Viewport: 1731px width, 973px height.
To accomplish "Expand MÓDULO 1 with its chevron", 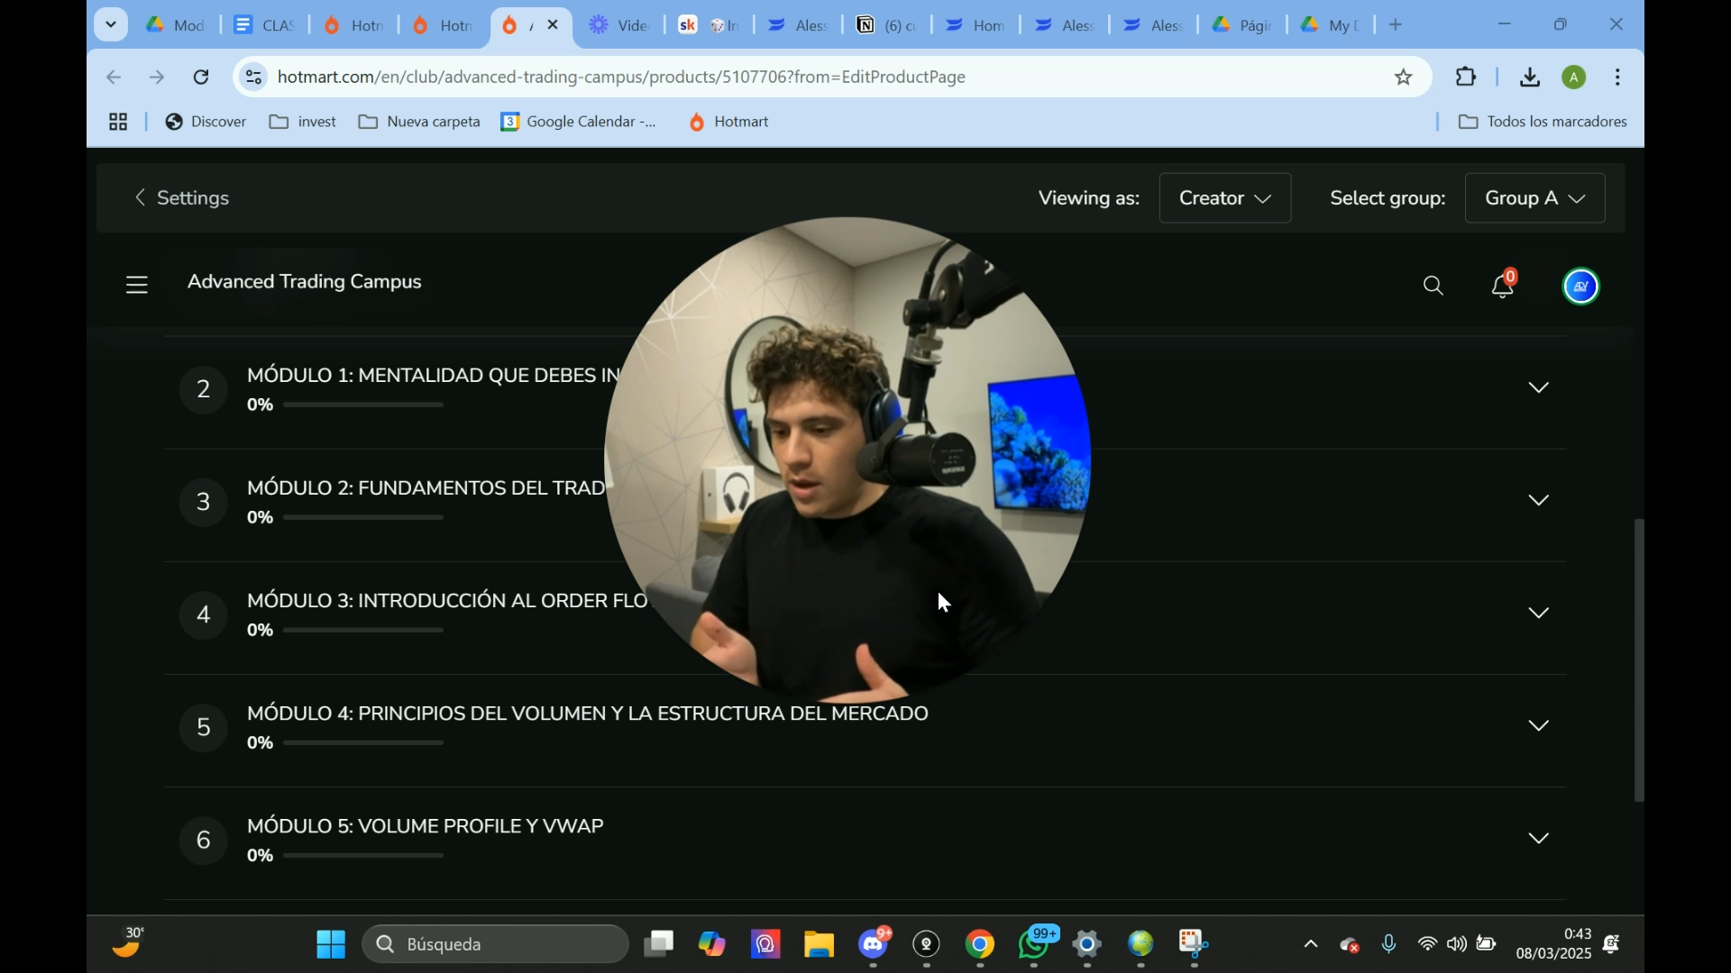I will [1539, 388].
